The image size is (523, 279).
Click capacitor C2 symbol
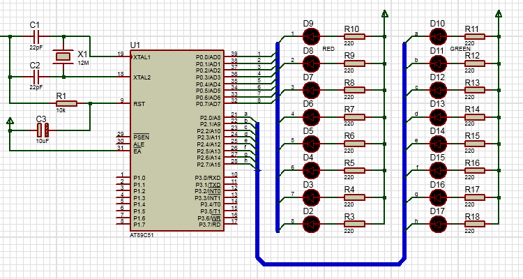click(x=36, y=77)
